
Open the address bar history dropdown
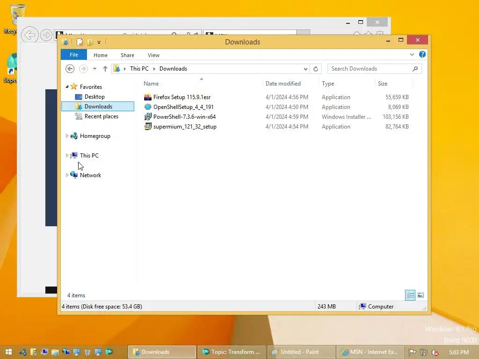click(305, 69)
